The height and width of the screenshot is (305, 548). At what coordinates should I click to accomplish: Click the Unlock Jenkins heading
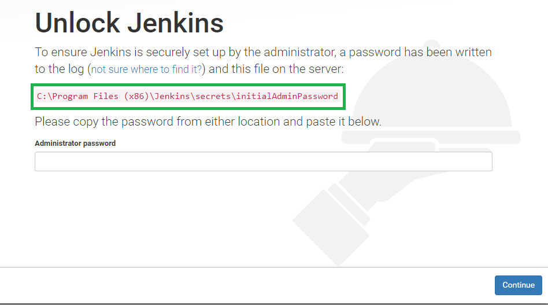(129, 23)
